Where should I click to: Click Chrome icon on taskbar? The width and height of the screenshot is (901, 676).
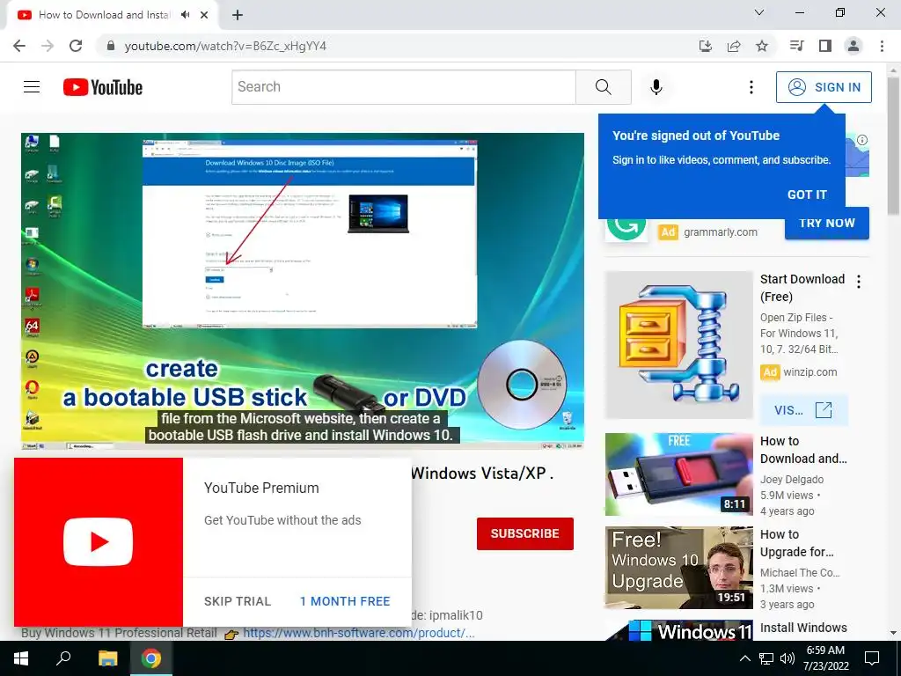click(151, 658)
